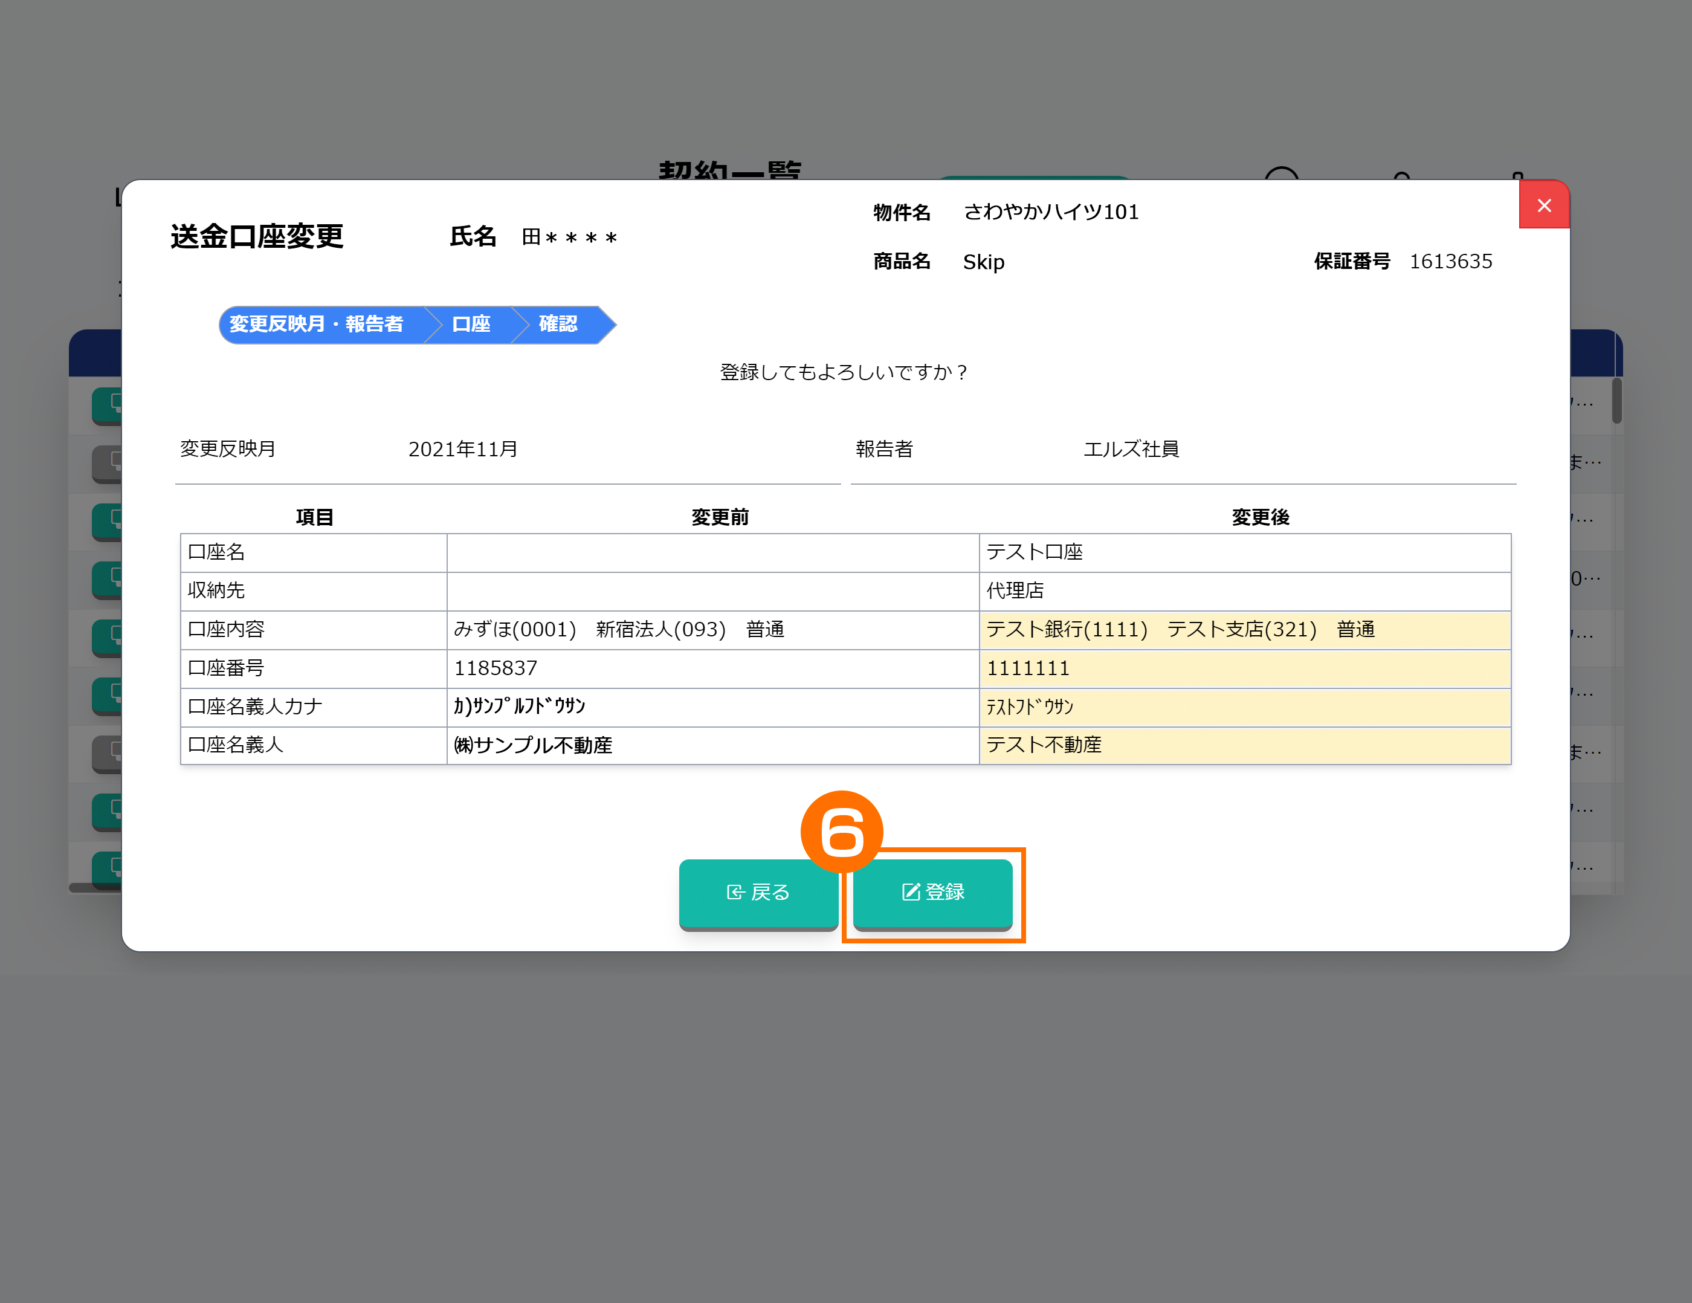Viewport: 1692px width, 1303px height.
Task: Click the テスト銀行(1111) account detail cell
Action: pos(1066,629)
